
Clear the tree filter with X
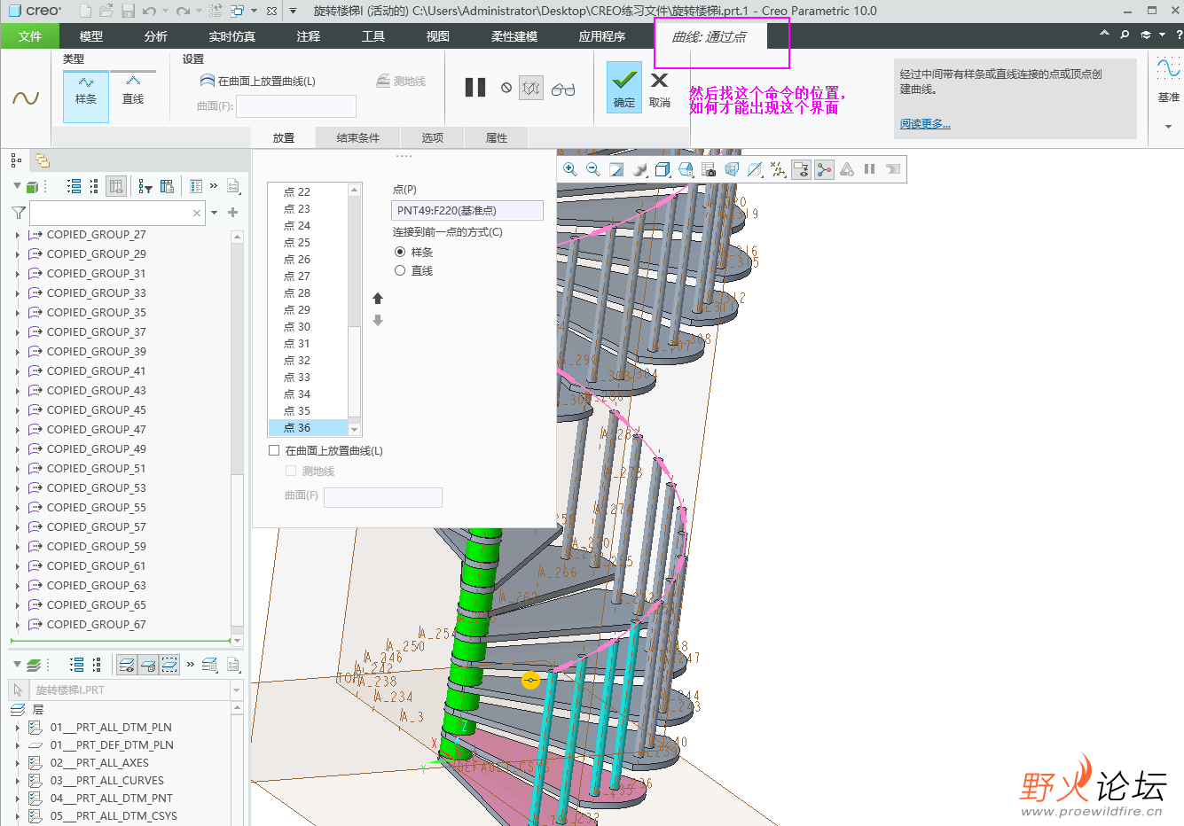pyautogui.click(x=197, y=213)
